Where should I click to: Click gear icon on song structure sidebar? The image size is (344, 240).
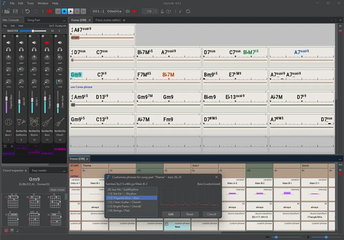[x=340, y=170]
